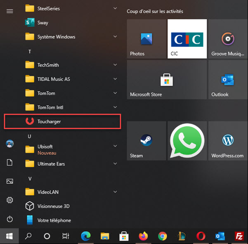Image resolution: width=248 pixels, height=244 pixels.
Task: Click the letter U section header
Action: (x=29, y=136)
